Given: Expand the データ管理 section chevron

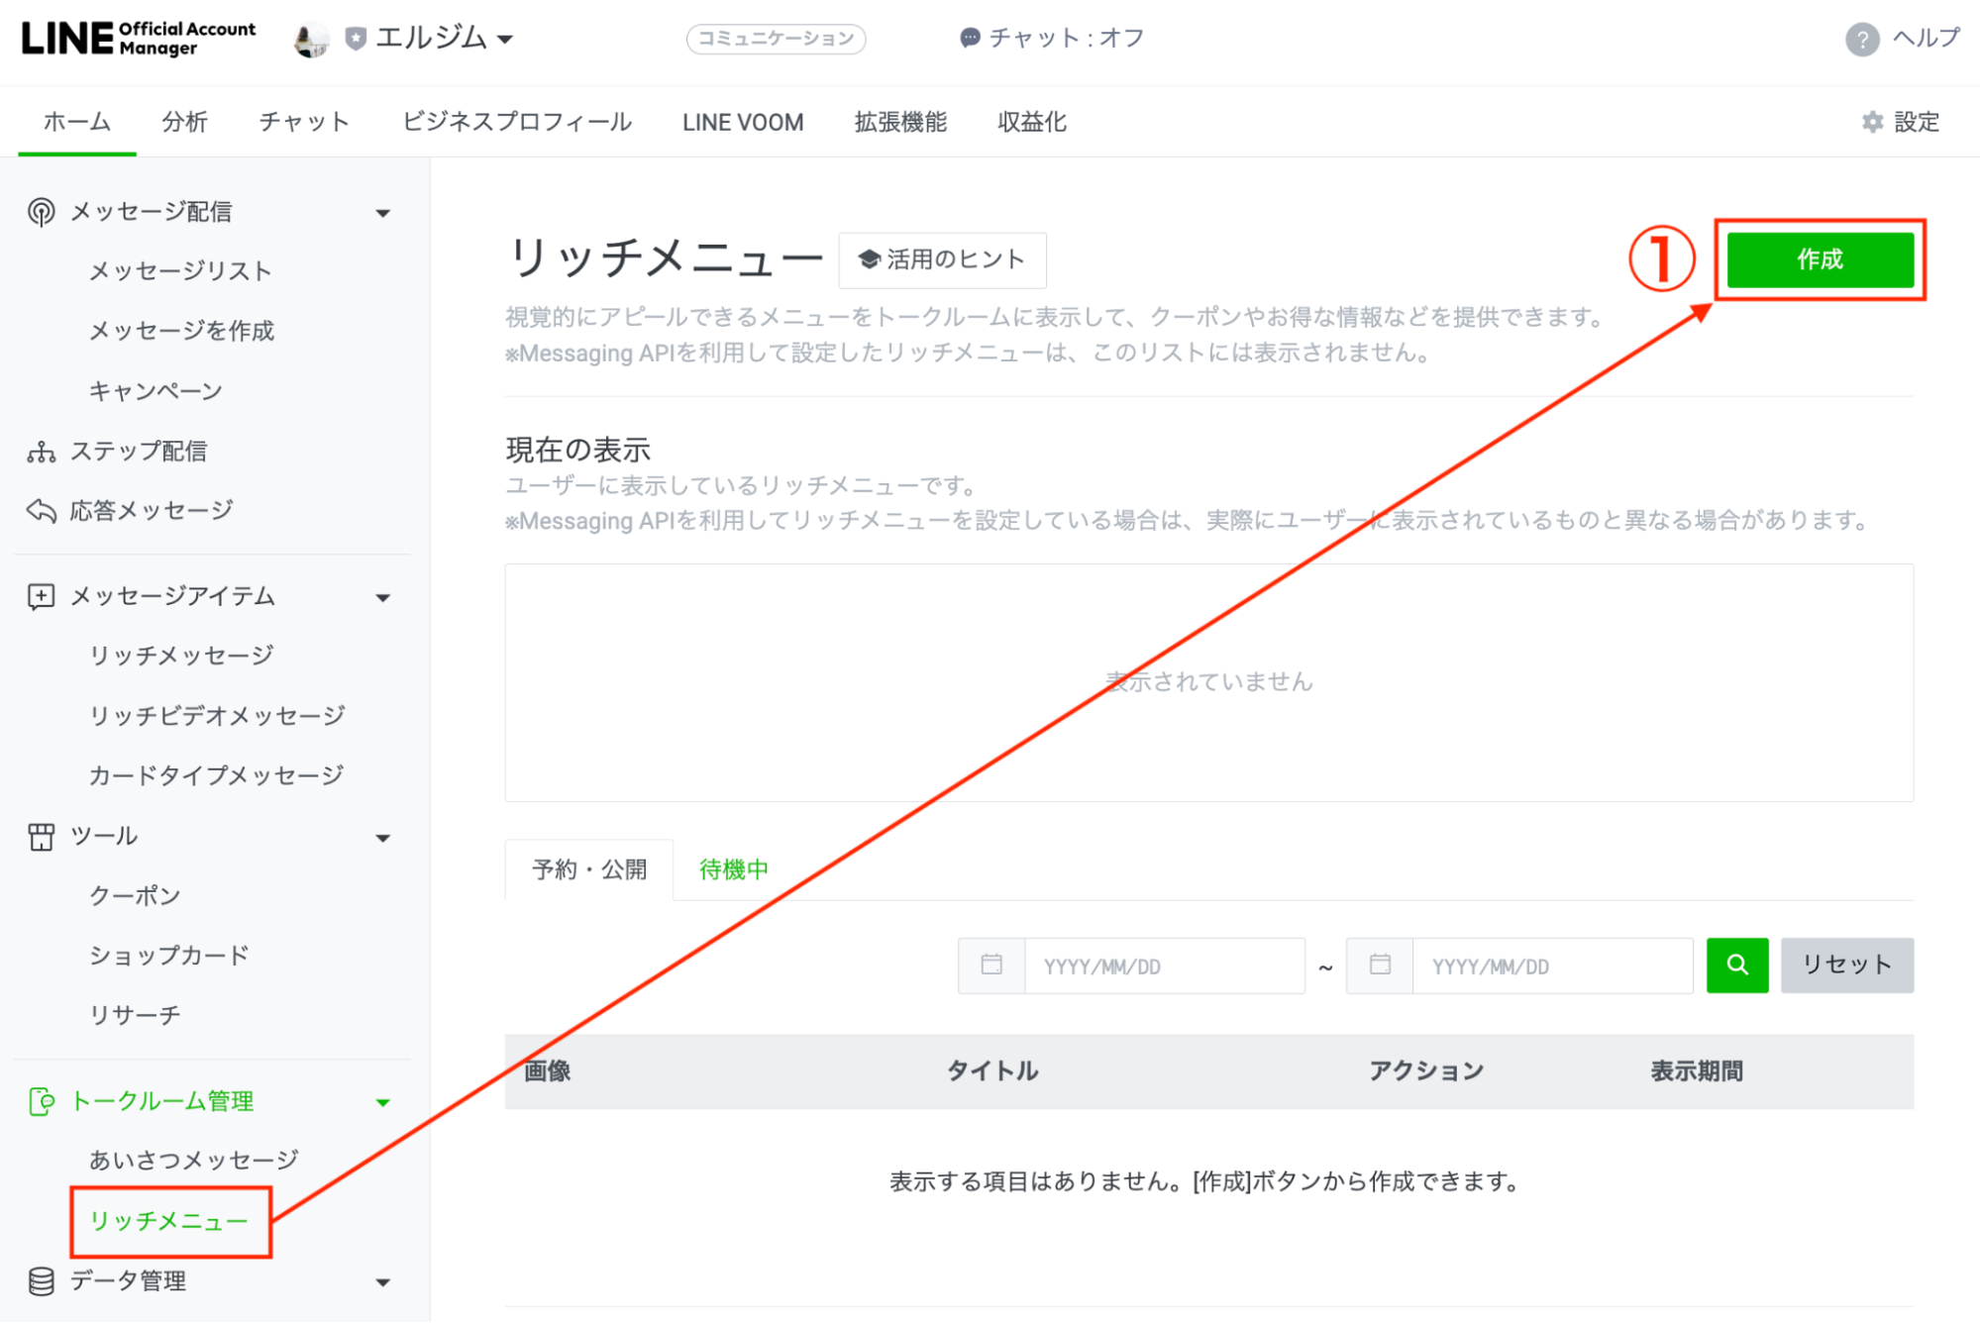Looking at the screenshot, I should (x=382, y=1280).
